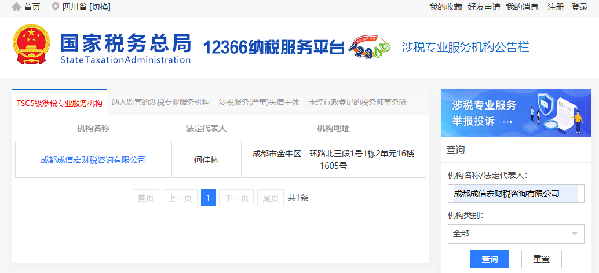Select the TSC5级涉税专业服务机构 tab
This screenshot has width=599, height=273.
(x=60, y=103)
